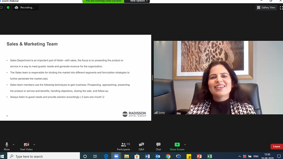Click the Leave button
This screenshot has height=159, width=283.
(276, 147)
